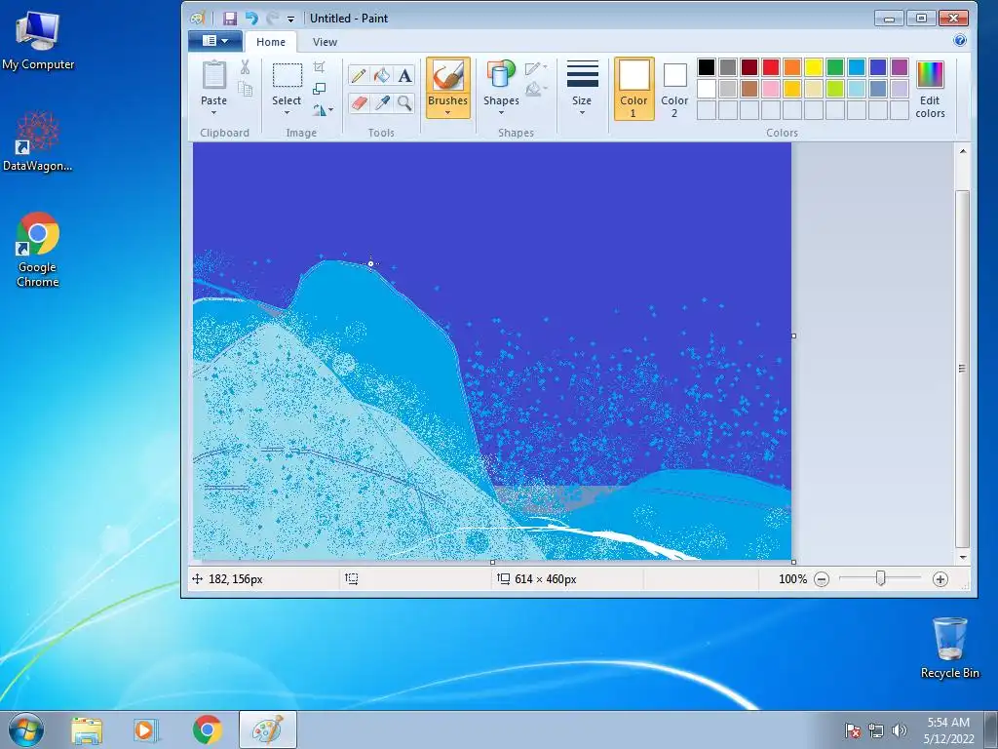Click the 100% zoom level text
Viewport: 998px width, 749px height.
(792, 579)
